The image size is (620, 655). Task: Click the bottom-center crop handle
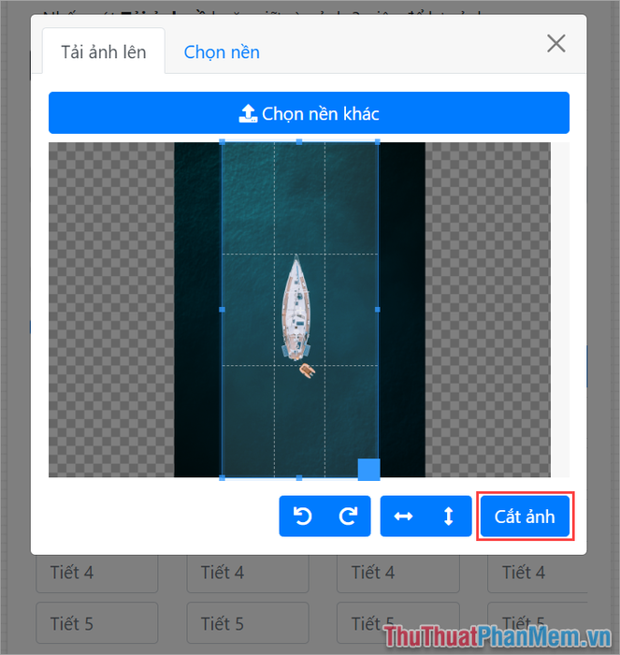pos(299,478)
